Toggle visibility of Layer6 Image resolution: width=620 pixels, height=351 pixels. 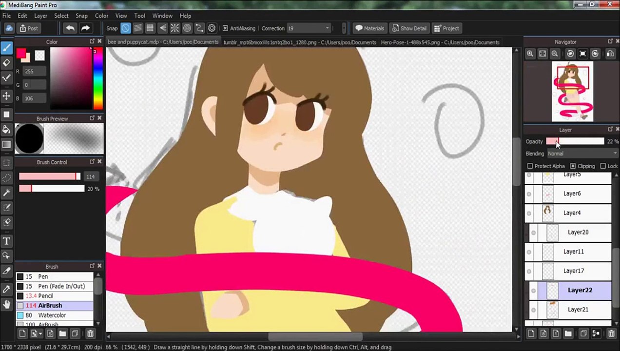pyautogui.click(x=529, y=194)
